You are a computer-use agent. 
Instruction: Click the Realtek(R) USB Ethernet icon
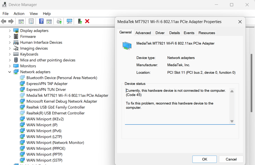(x=22, y=113)
